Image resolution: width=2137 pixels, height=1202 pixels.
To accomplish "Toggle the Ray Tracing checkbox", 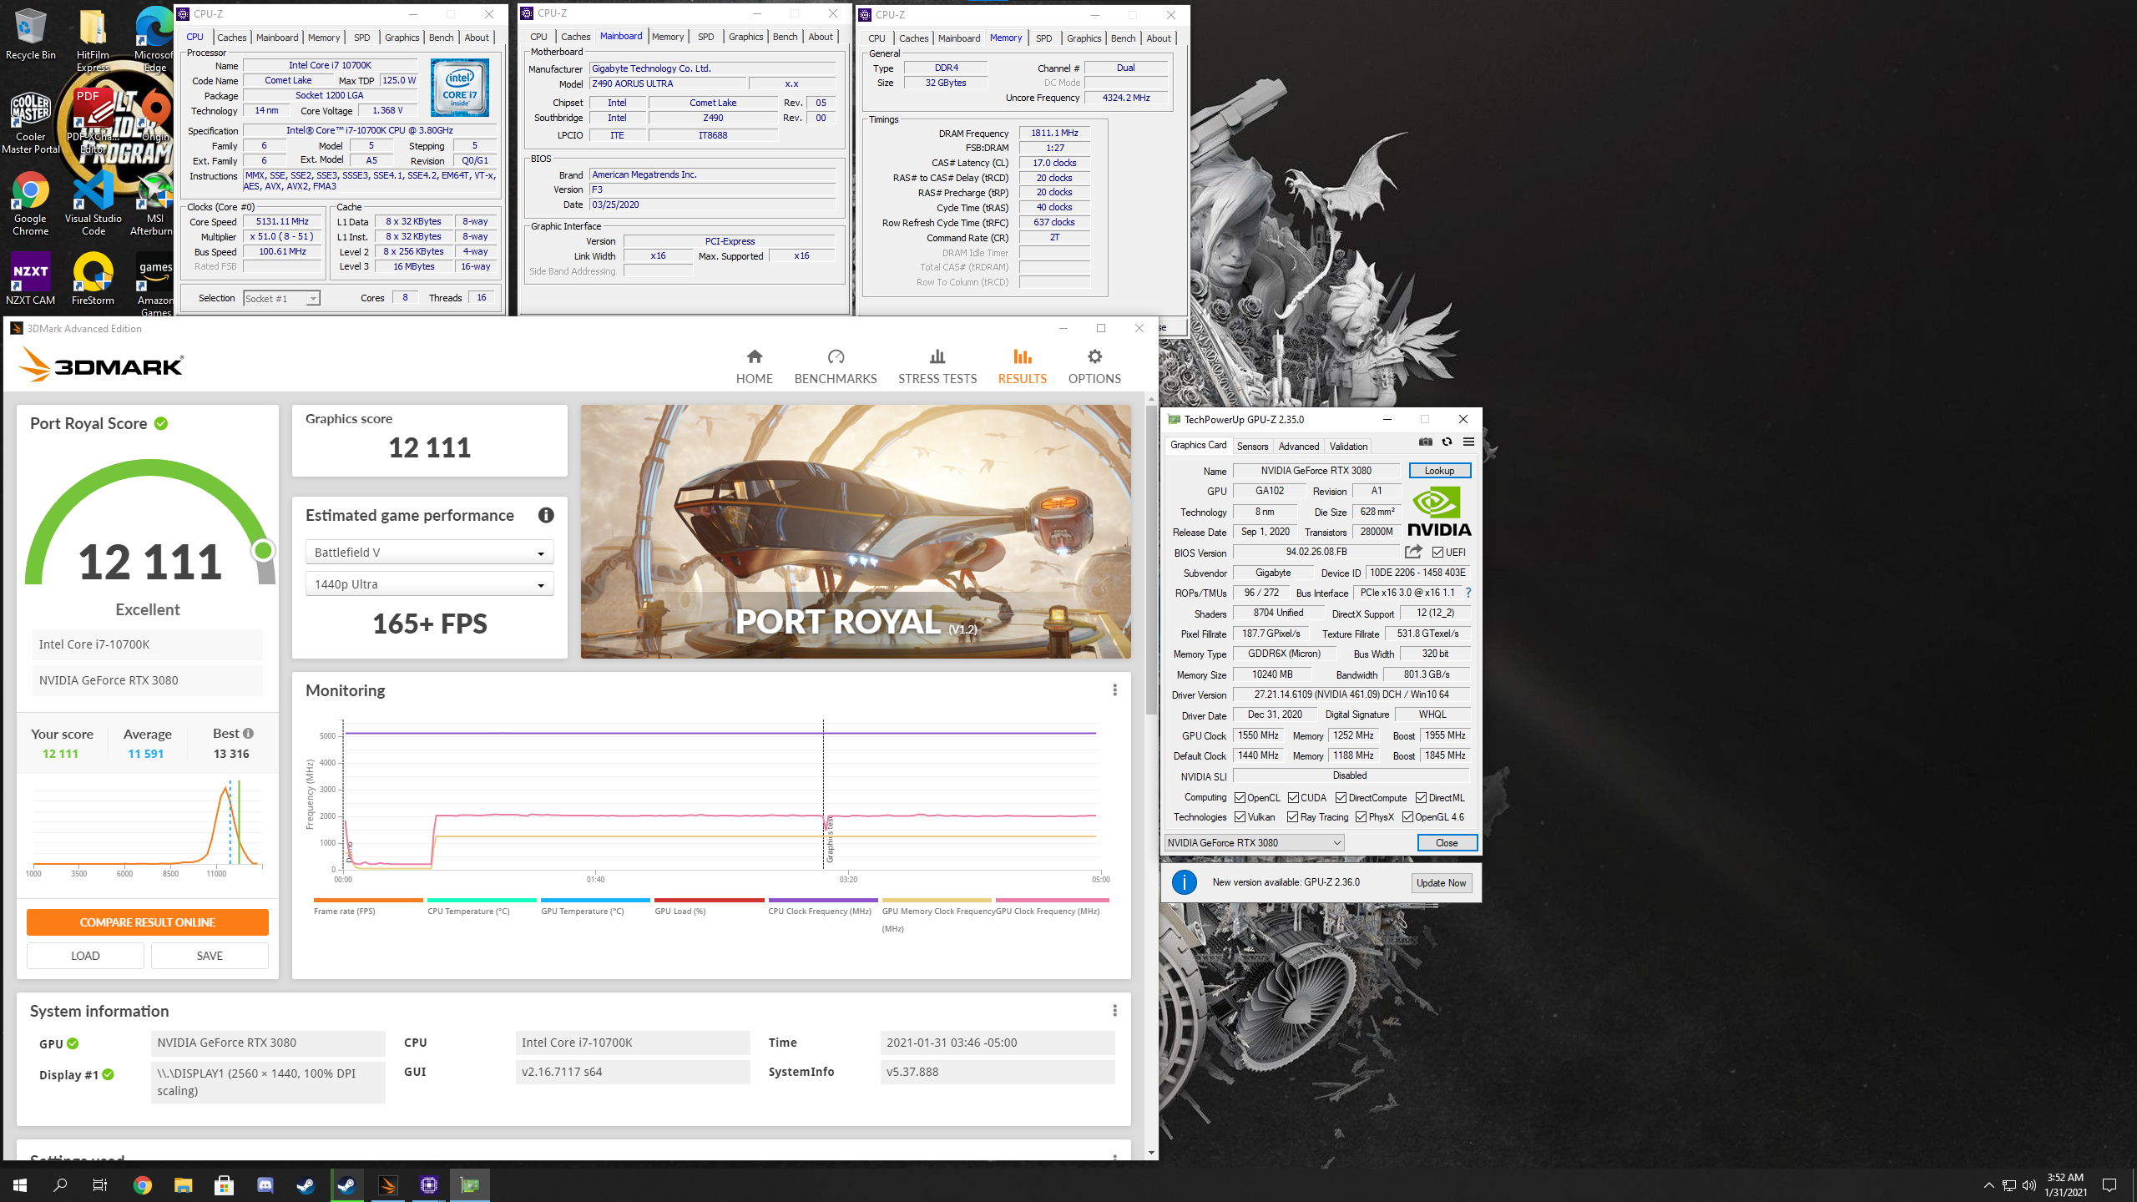I will 1292,817.
